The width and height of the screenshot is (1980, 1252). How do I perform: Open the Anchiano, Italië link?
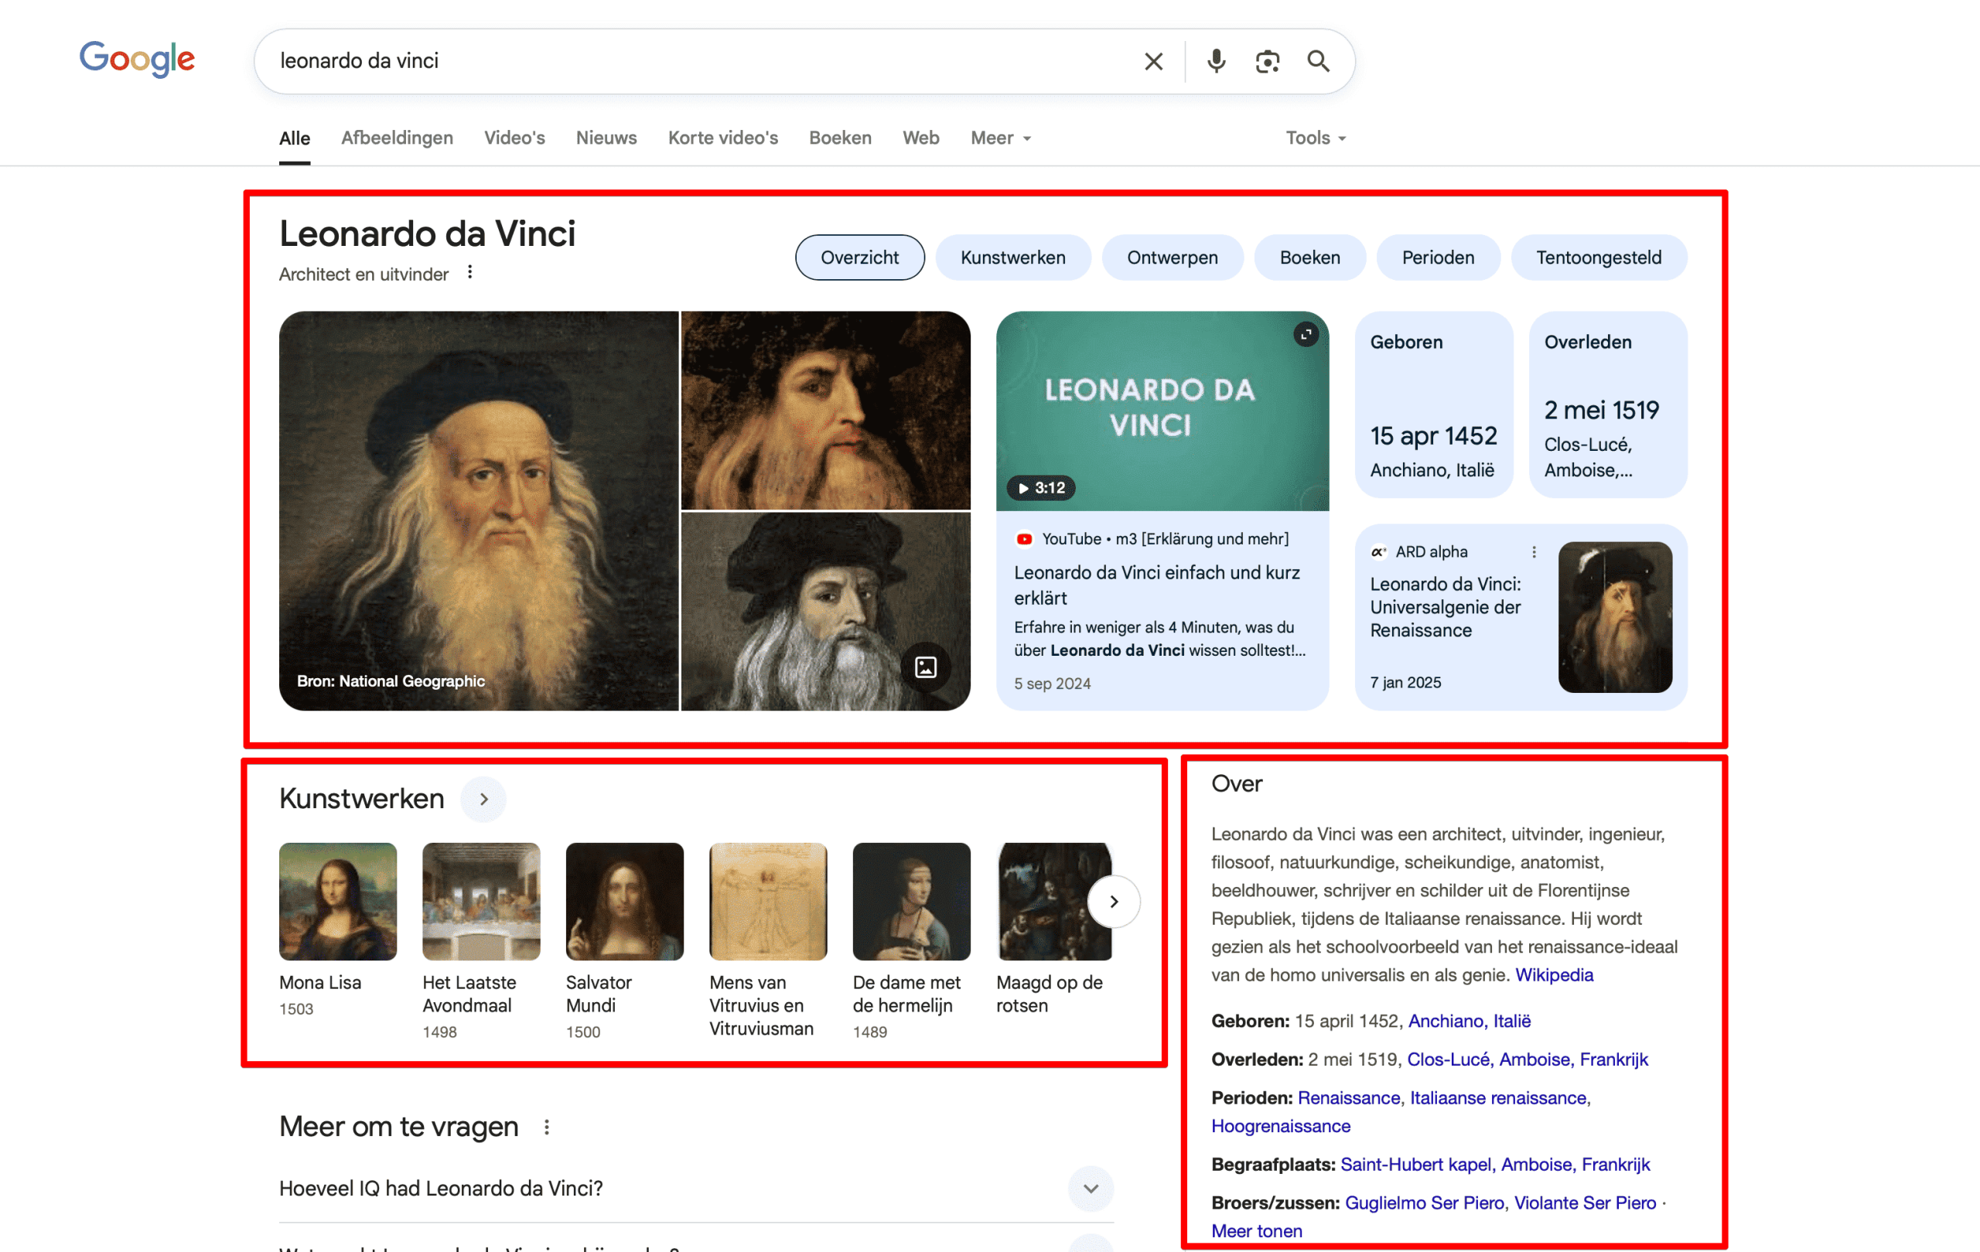coord(1470,1021)
